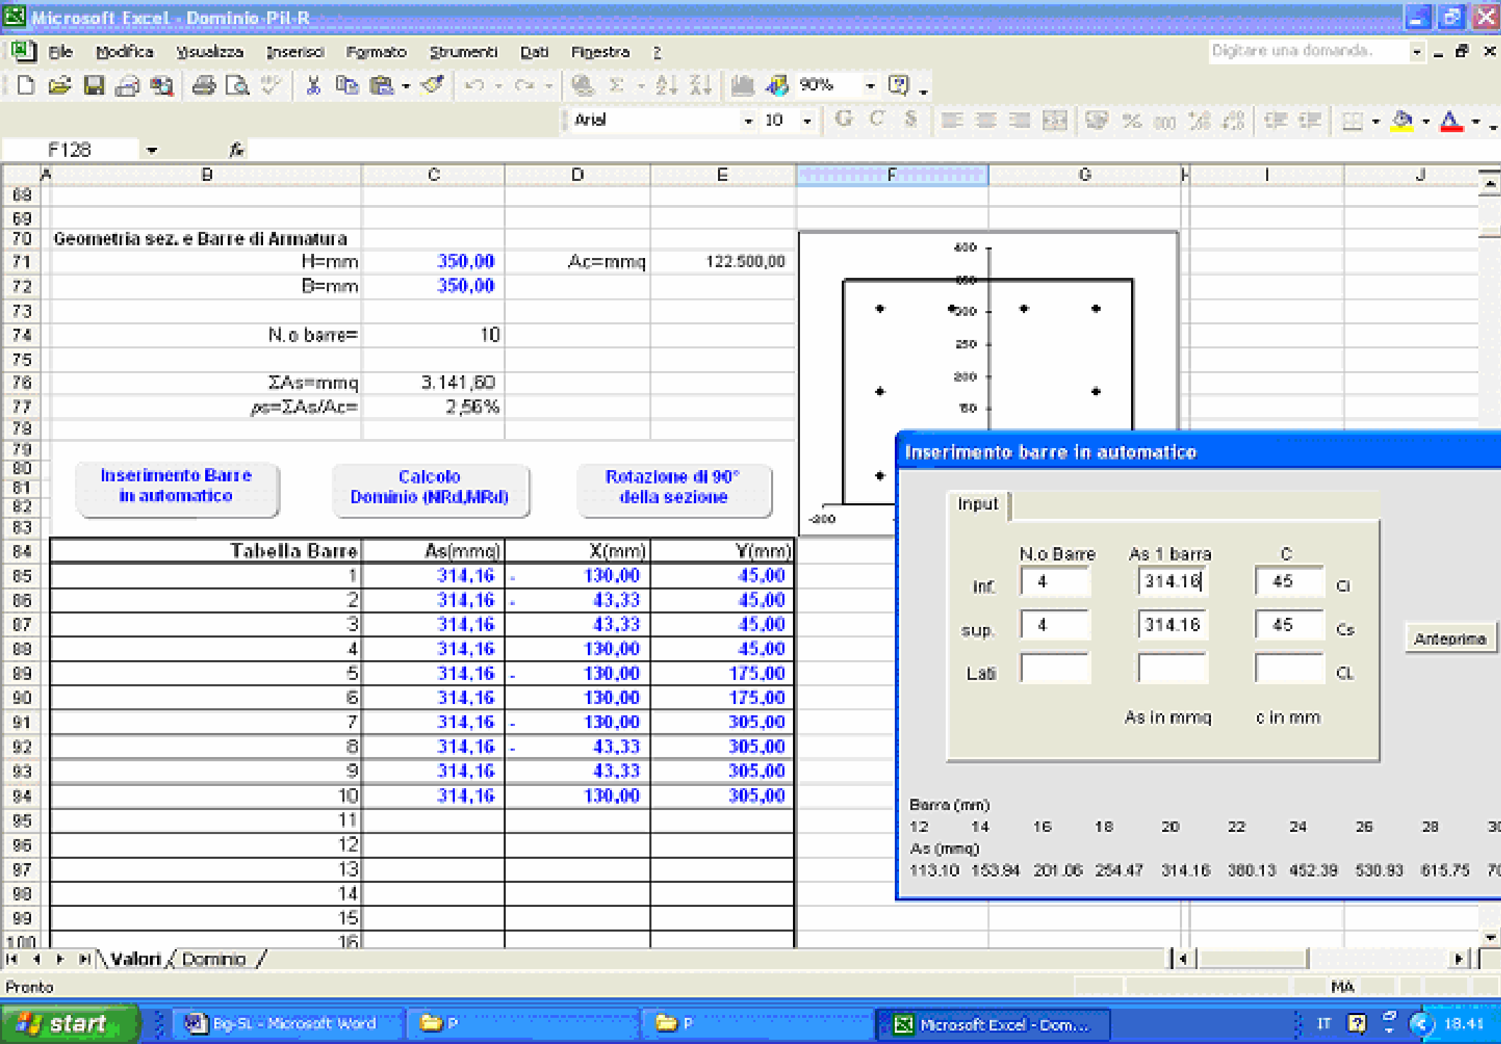The image size is (1501, 1044).
Task: Click the Anteprima button in the dialog
Action: tap(1449, 639)
